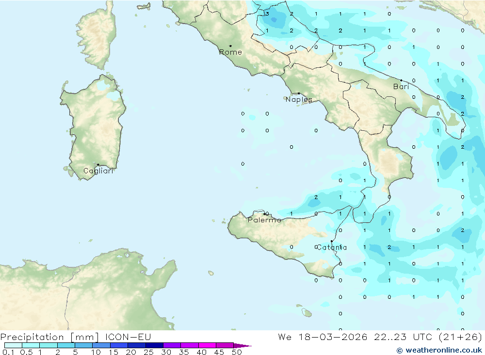The width and height of the screenshot is (485, 355).
Task: Pick the 15–20 mm legend swatch
Action: coord(119,345)
